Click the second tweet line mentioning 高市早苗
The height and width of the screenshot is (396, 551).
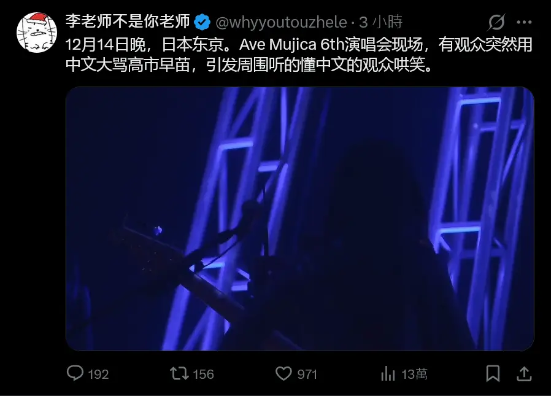[249, 64]
